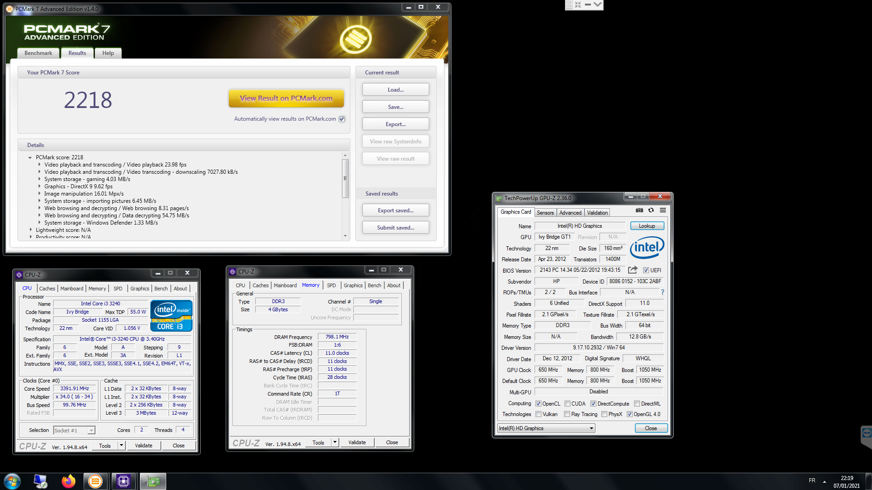Click the PCMark gold emblem in banner
Image resolution: width=872 pixels, height=490 pixels.
point(356,39)
